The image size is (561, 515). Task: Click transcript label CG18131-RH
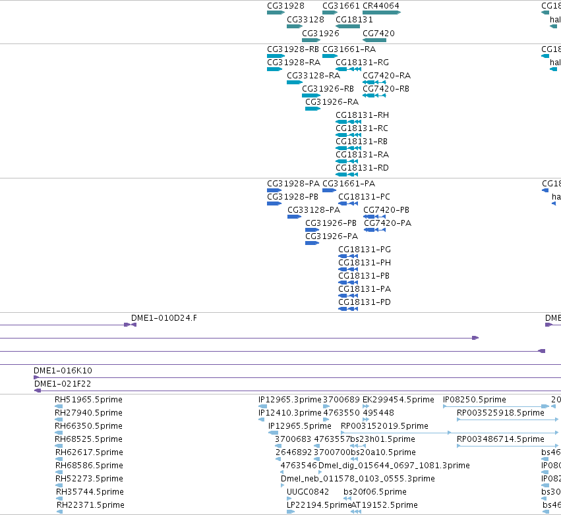(x=362, y=115)
